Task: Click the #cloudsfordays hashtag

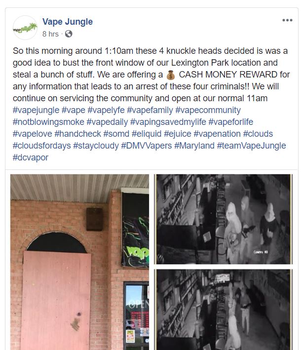Action: pos(42,146)
